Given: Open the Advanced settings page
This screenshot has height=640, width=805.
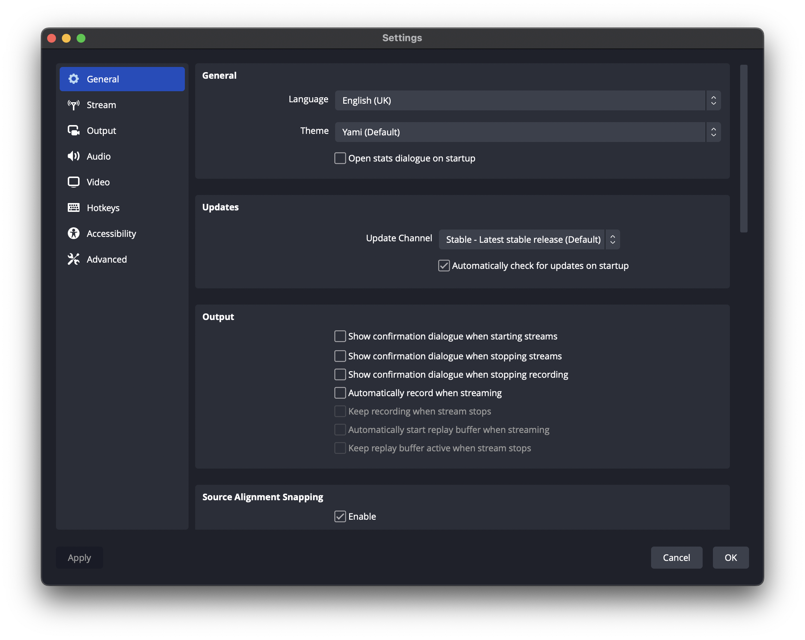Looking at the screenshot, I should tap(107, 259).
